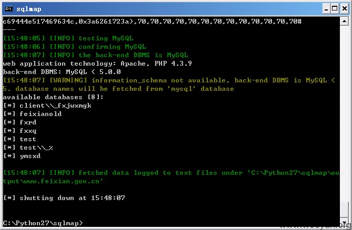Click the vertical scrollbar thumb
Screen dimensions: 352x230
point(344,210)
